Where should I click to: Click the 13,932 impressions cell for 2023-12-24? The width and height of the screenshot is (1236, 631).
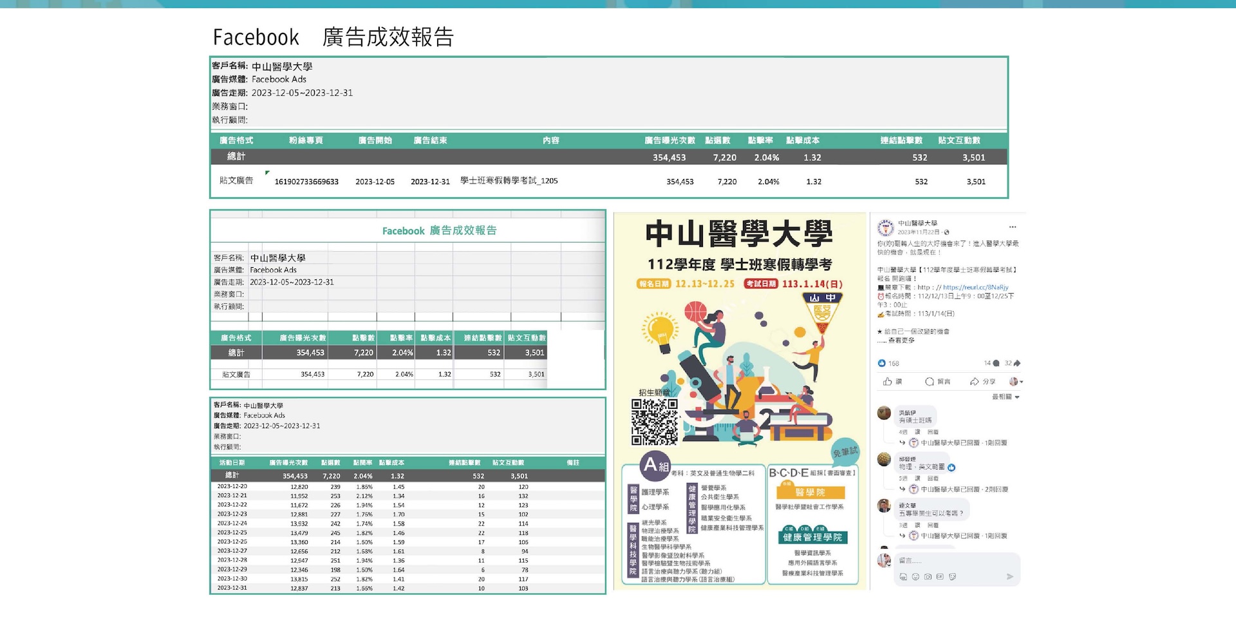point(299,523)
